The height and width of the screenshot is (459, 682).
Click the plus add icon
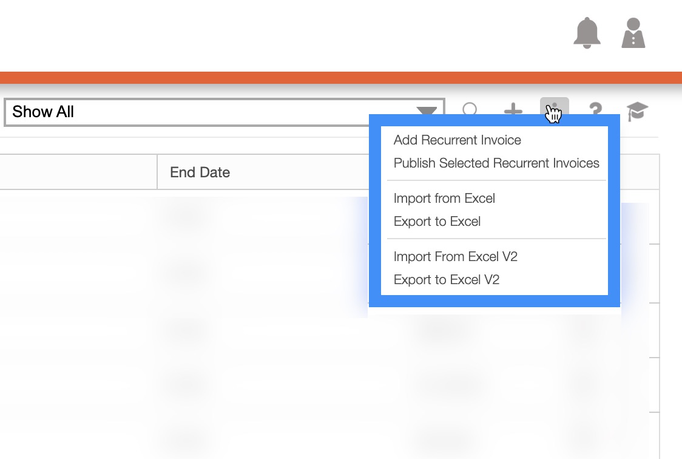tap(513, 110)
